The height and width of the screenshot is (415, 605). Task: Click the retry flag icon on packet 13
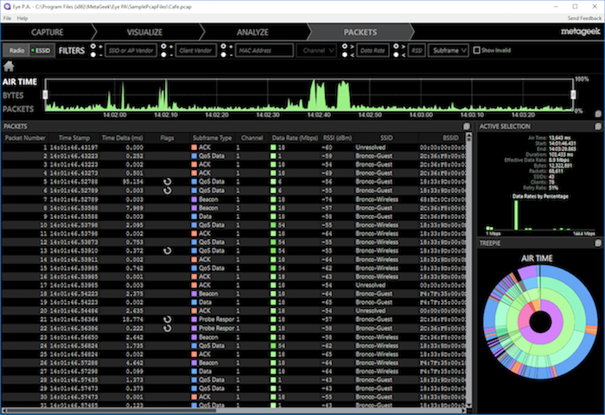(167, 250)
